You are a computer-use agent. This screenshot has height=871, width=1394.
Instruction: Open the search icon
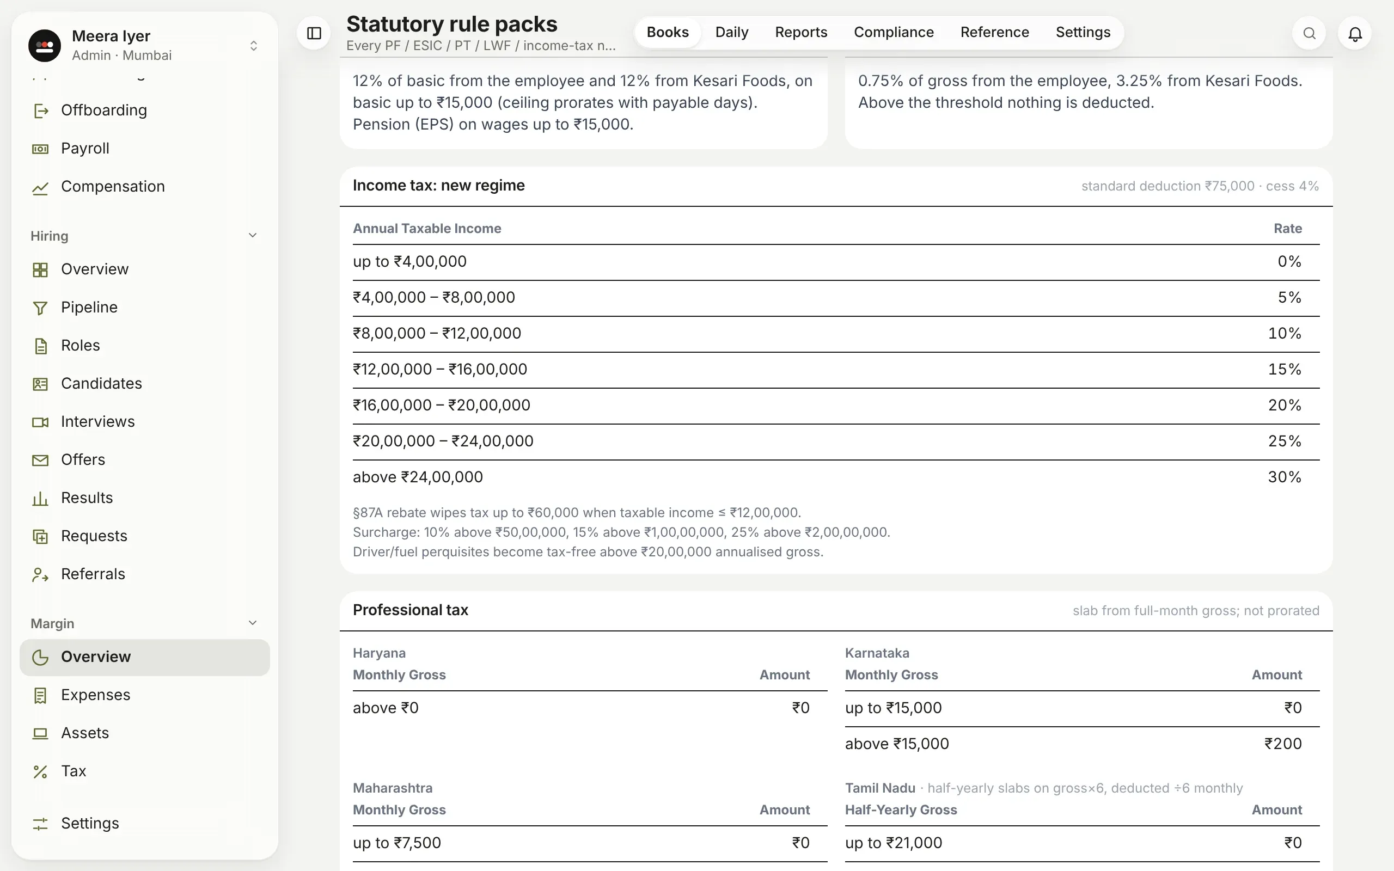(x=1309, y=33)
